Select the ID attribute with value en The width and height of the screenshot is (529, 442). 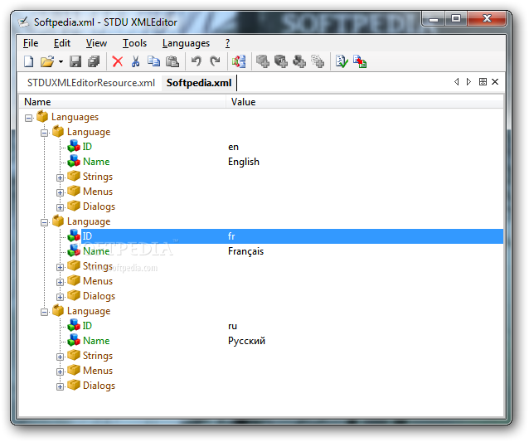(x=87, y=147)
